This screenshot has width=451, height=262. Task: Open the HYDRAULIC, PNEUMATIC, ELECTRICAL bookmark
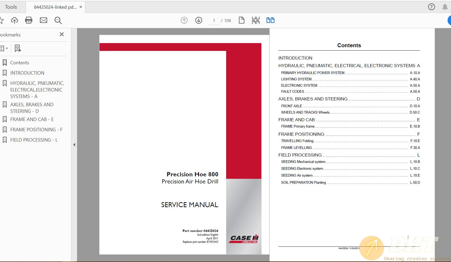click(x=37, y=90)
